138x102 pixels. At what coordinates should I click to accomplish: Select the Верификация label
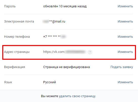point(14,67)
